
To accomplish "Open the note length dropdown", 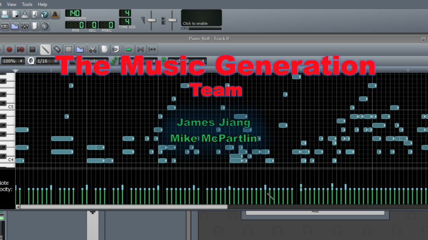I will (90, 61).
